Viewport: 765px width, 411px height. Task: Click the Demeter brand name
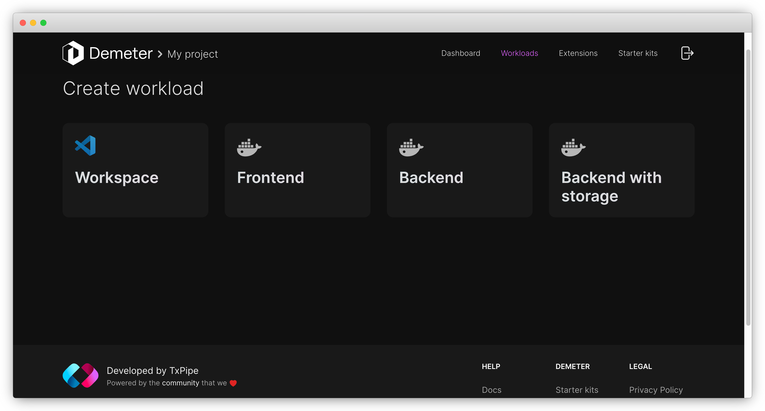[x=121, y=53]
